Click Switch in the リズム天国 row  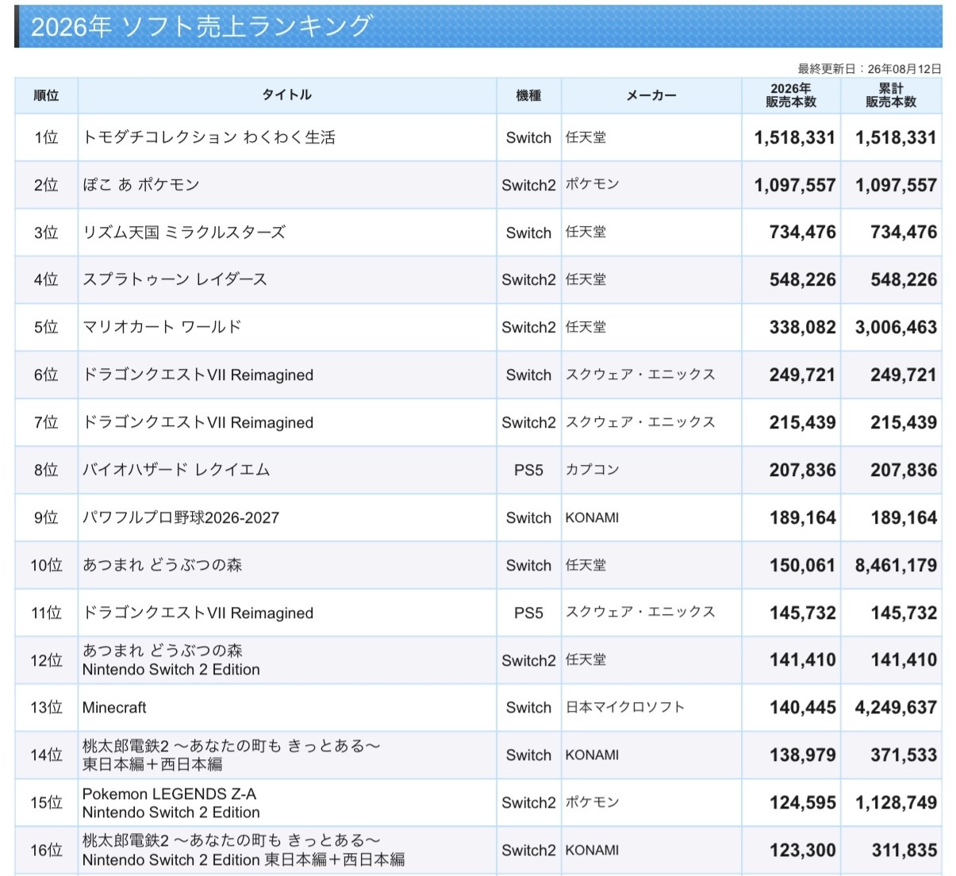pos(528,232)
